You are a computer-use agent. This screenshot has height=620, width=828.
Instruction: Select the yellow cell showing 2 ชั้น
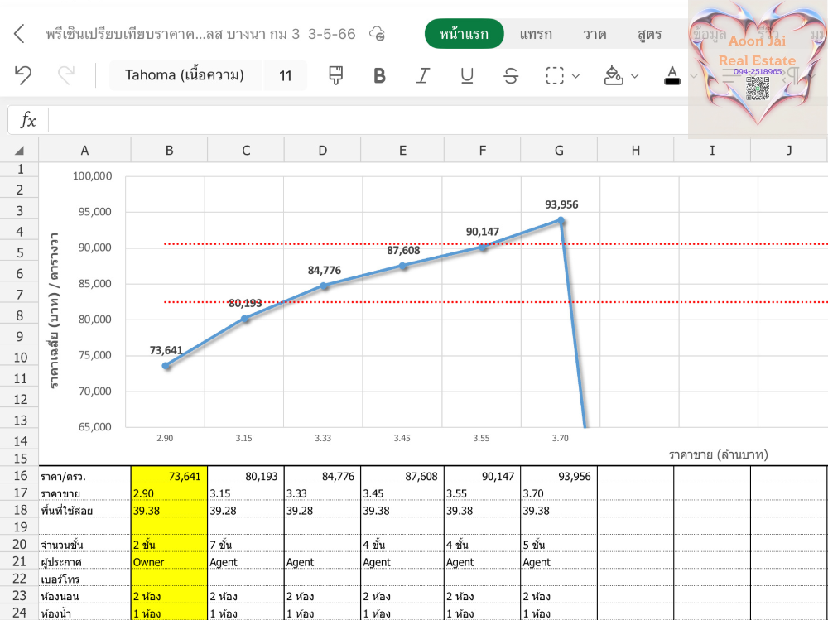[169, 544]
